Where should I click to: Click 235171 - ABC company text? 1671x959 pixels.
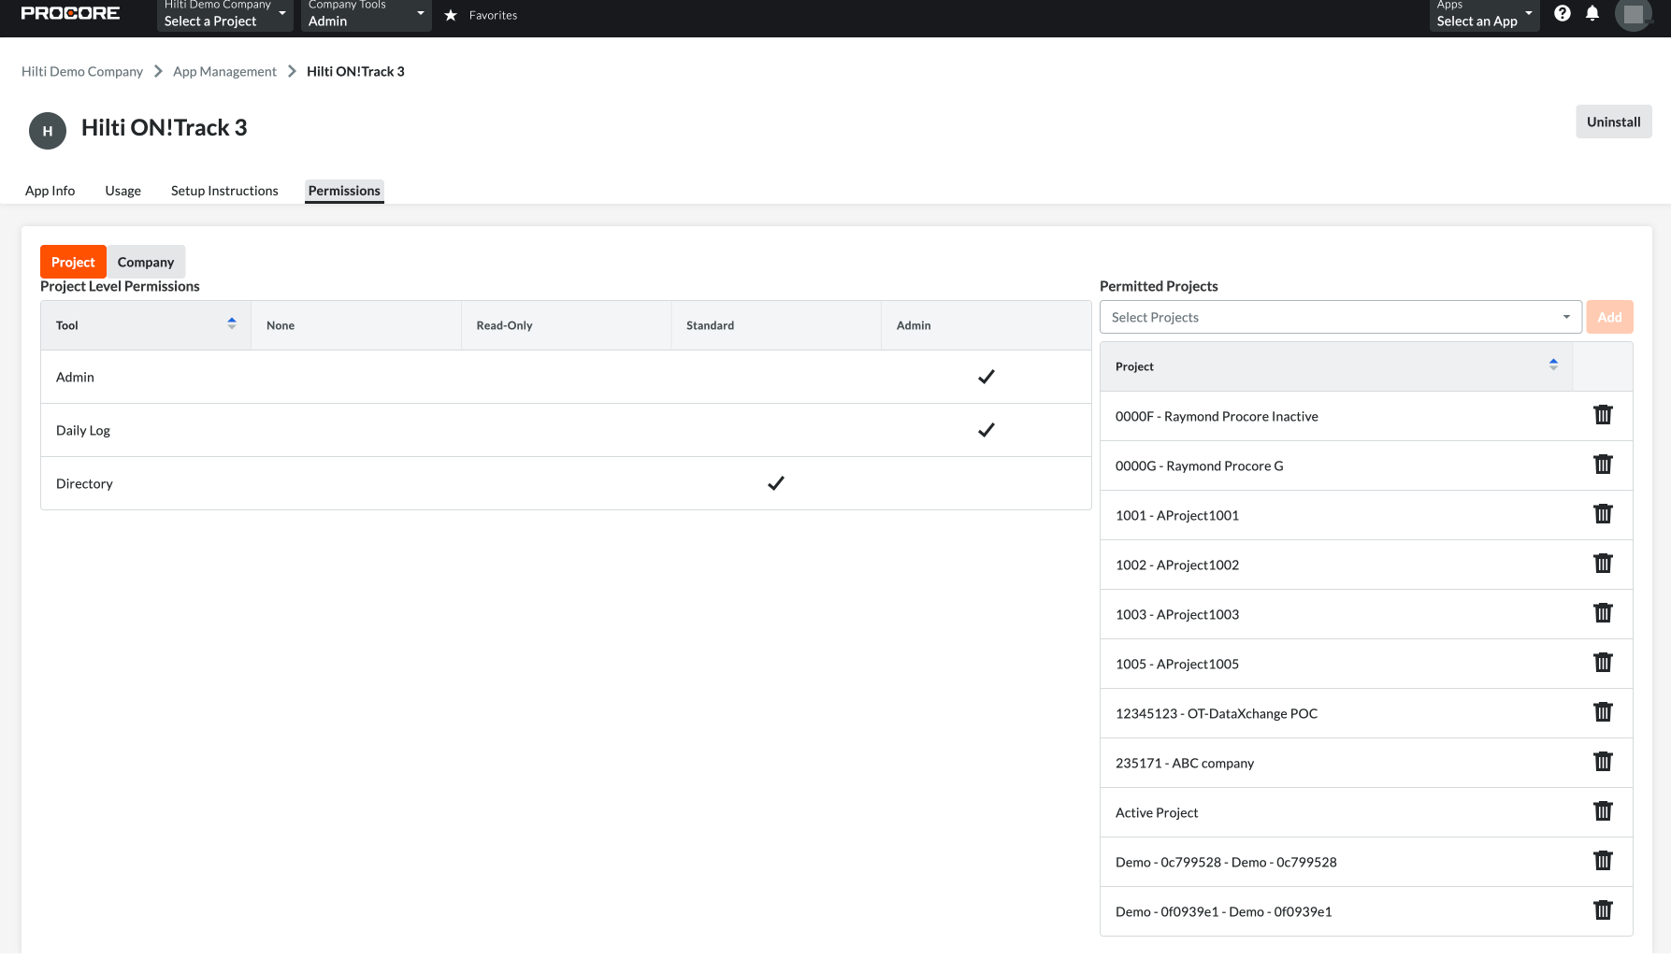(x=1185, y=763)
